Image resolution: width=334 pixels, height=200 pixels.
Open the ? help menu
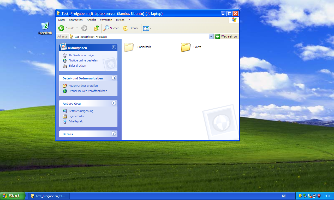(x=129, y=20)
